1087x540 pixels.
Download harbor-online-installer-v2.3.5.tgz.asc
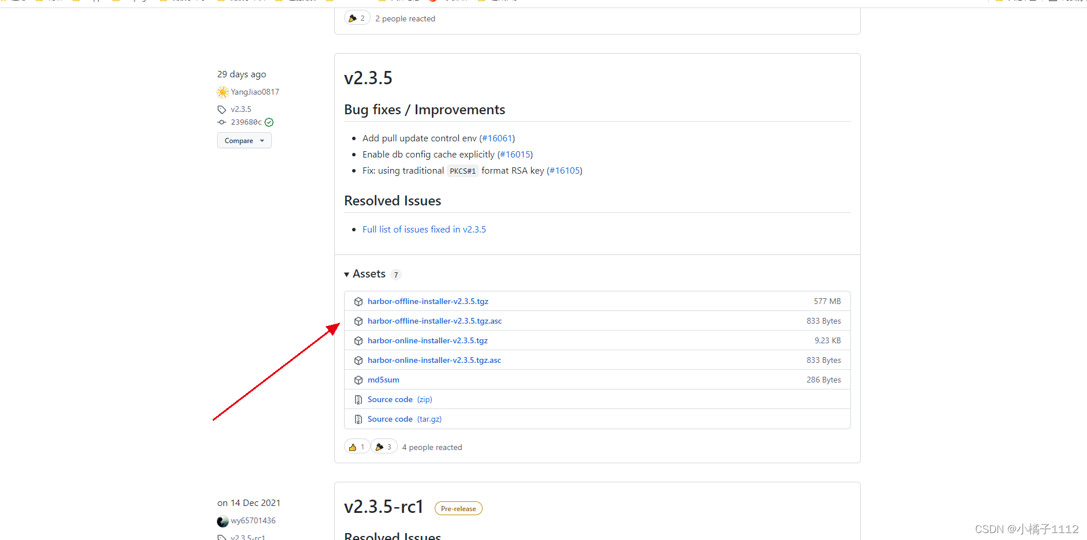pos(434,361)
